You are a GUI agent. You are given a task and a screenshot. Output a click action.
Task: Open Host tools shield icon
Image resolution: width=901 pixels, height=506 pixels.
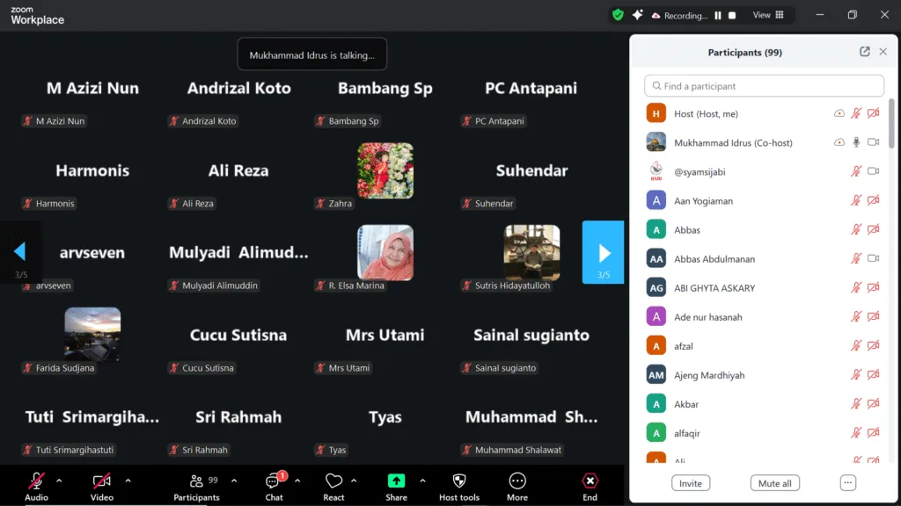point(458,481)
